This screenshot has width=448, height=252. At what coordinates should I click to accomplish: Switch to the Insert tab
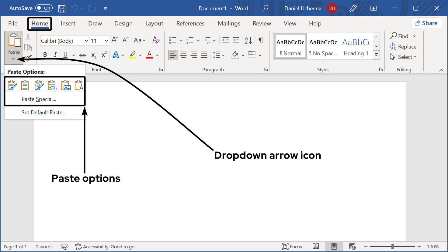68,23
